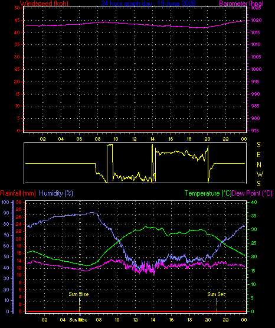The image size is (275, 328).
Task: Click the Sun Rise label above its marker
Action: click(78, 294)
